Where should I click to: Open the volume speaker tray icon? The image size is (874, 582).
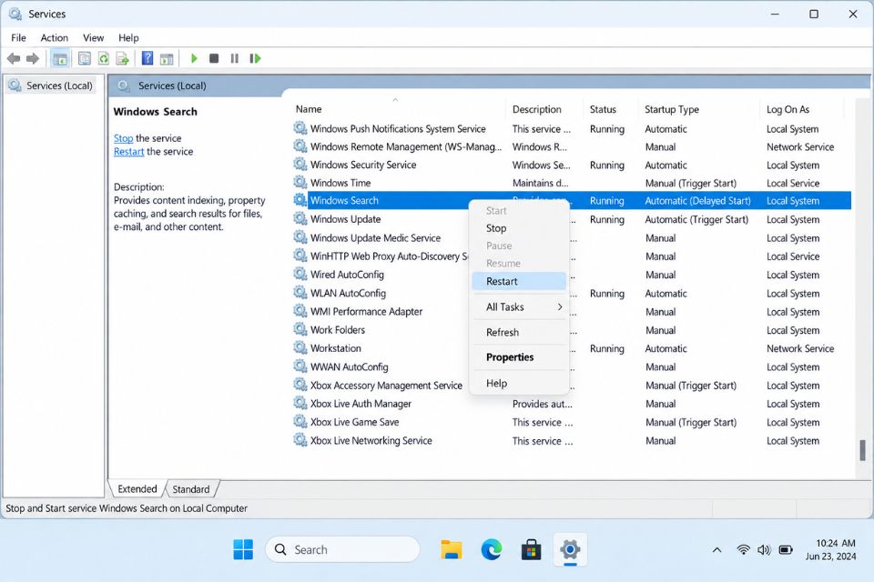click(x=764, y=549)
